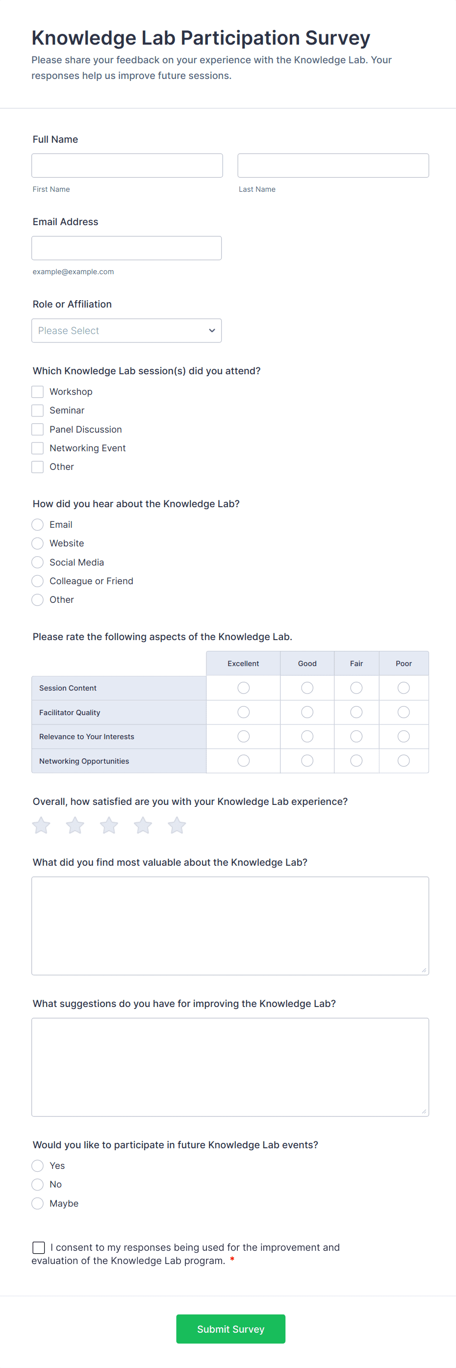The image size is (456, 1368).
Task: Select the first star in satisfaction rating
Action: (41, 825)
